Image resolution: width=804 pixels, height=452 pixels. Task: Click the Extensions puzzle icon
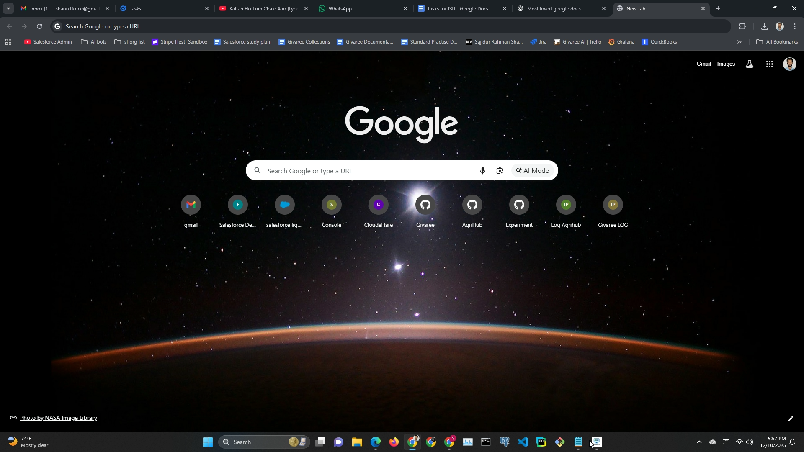point(742,26)
